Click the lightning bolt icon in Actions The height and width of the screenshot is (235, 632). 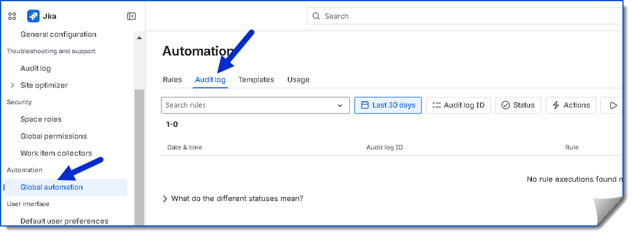556,105
